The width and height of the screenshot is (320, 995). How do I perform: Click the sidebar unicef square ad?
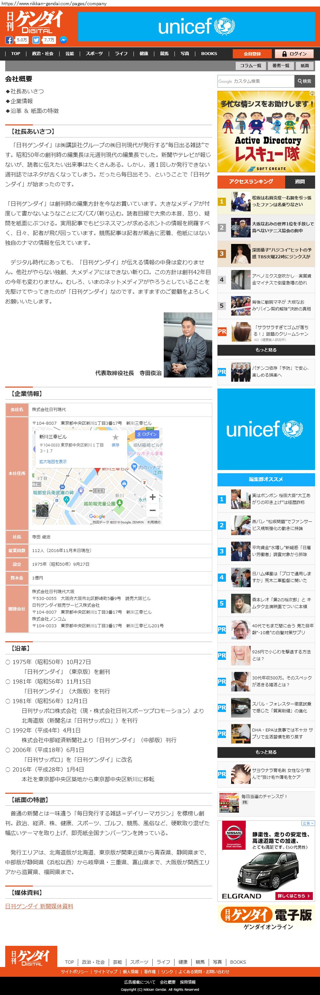(x=266, y=429)
